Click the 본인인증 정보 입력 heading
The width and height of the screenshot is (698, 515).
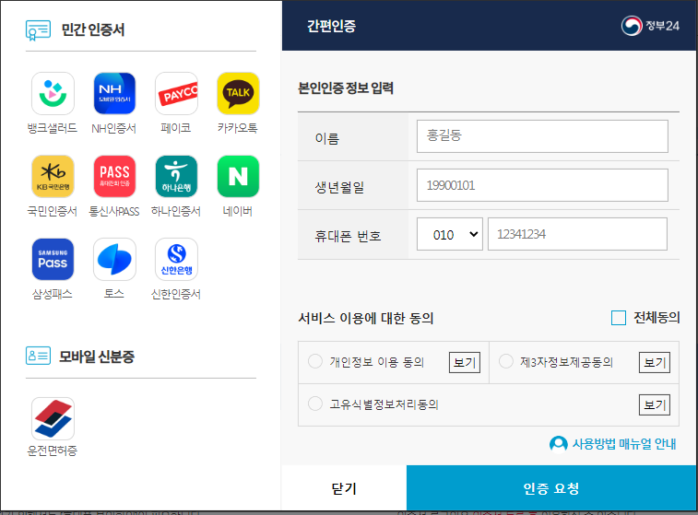[346, 88]
